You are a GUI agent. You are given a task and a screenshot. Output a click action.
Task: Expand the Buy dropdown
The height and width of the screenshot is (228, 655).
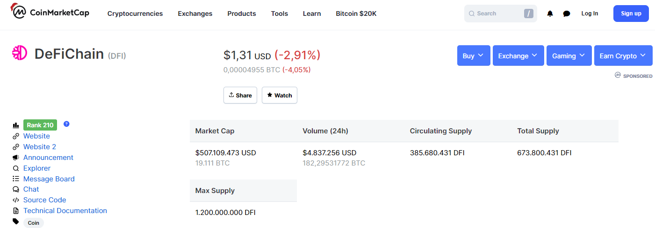[x=474, y=55]
